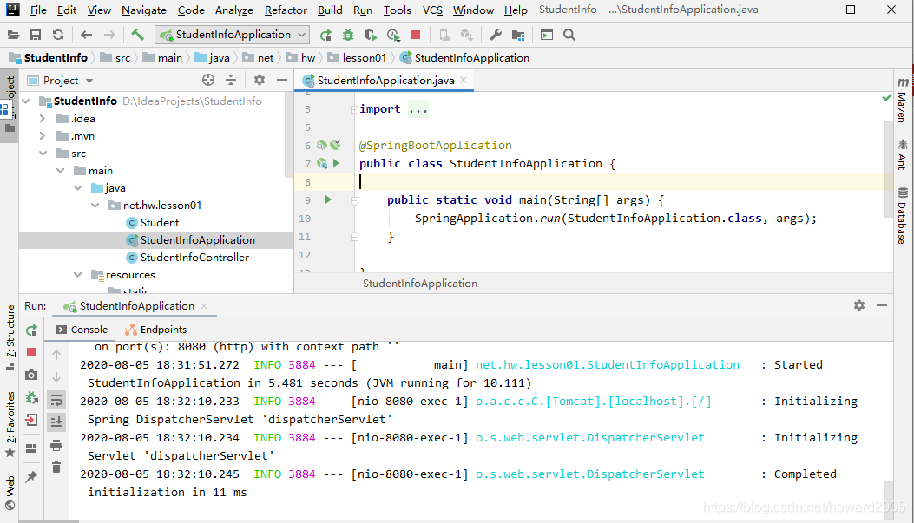Toggle soft-wrap in the console

coord(56,399)
